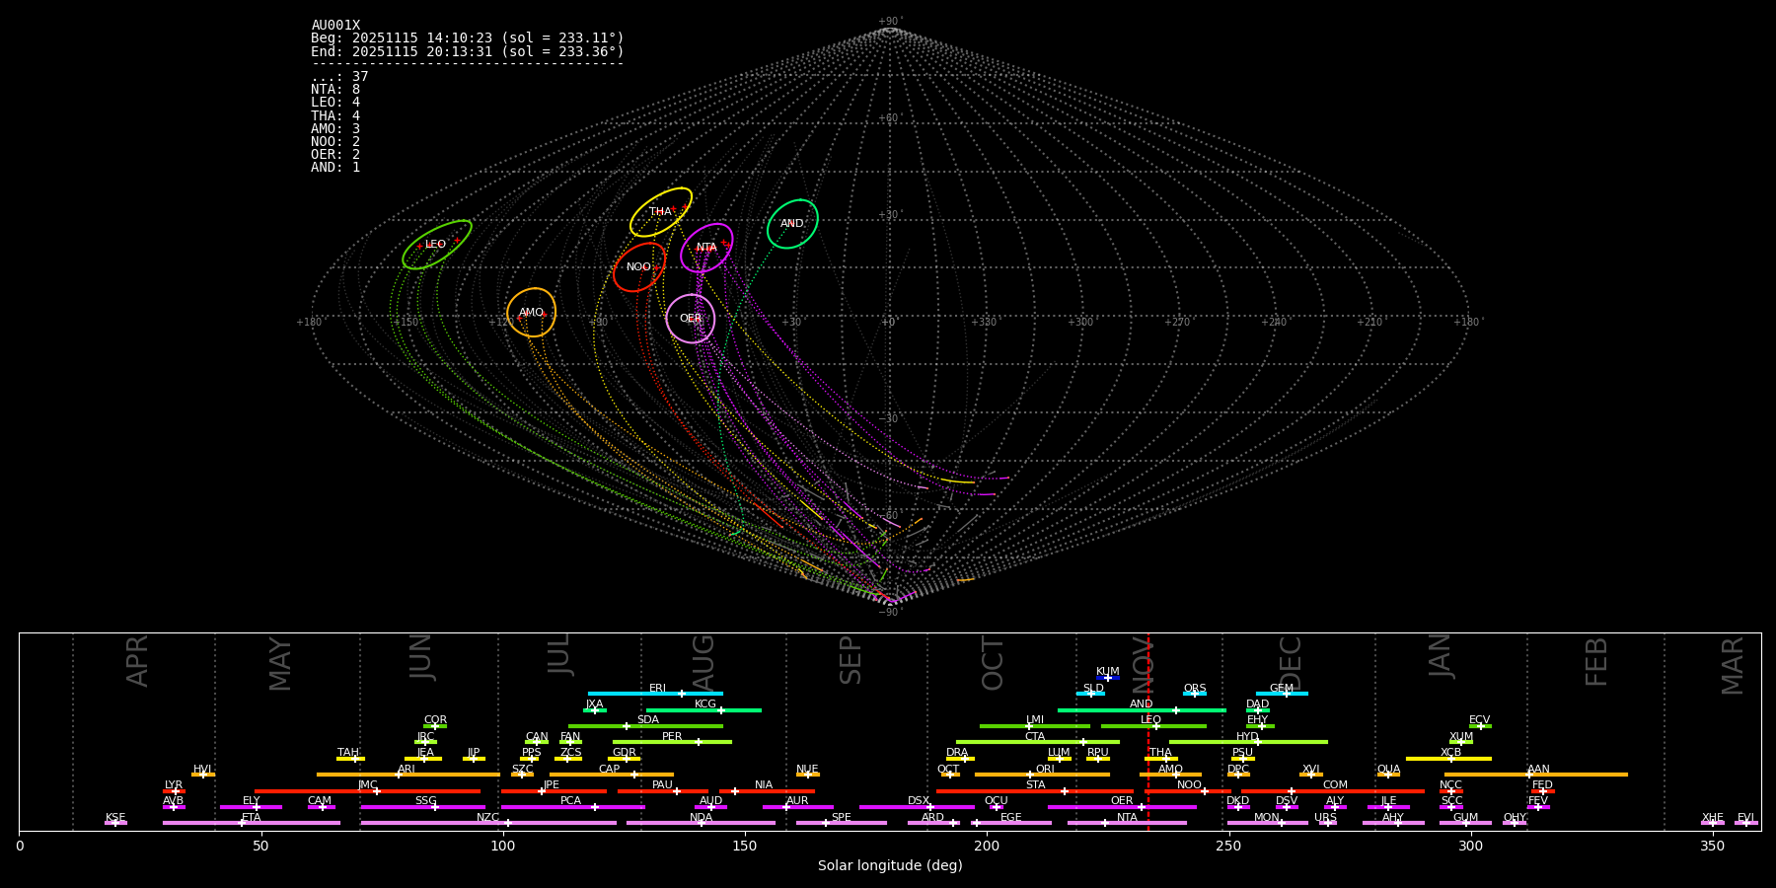
Task: Click the AU001X station title text
Action: coord(335,26)
